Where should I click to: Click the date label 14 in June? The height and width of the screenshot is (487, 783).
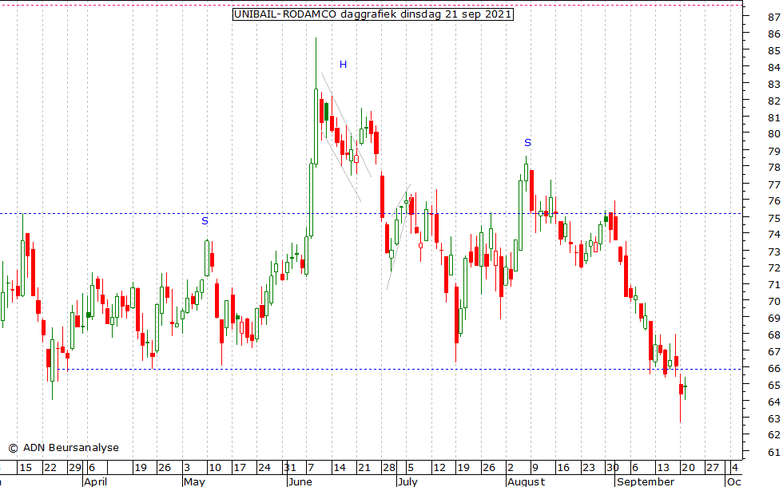(340, 468)
